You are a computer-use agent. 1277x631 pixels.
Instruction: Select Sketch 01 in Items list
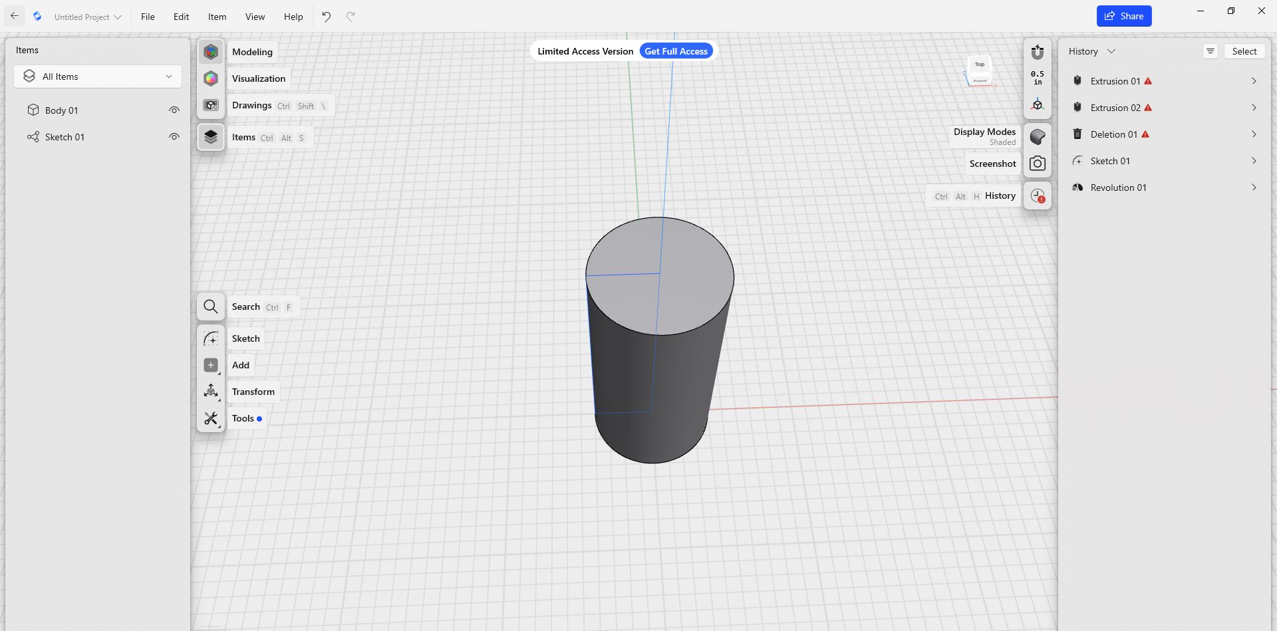65,137
